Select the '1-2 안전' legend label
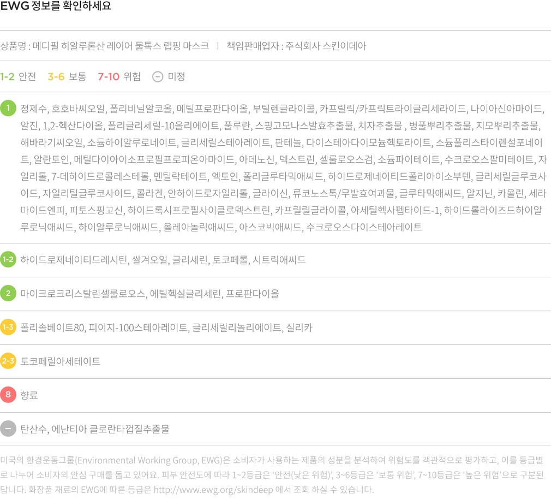551x500 pixels. (x=18, y=76)
